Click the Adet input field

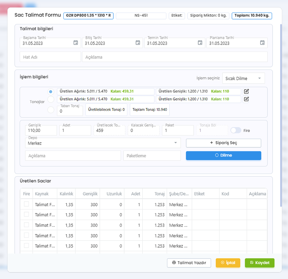click(75, 130)
